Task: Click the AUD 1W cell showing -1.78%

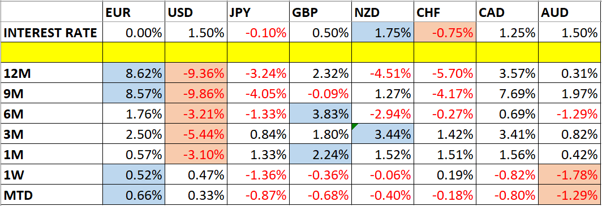Action: point(569,175)
